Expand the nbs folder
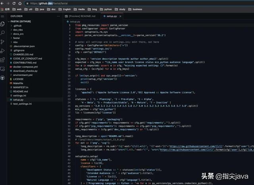The height and width of the screenshot is (185, 254). point(15,42)
